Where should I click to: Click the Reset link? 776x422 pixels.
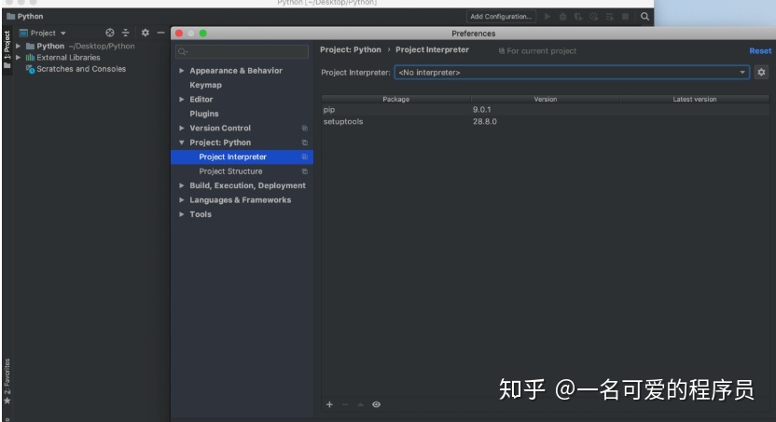coord(760,51)
